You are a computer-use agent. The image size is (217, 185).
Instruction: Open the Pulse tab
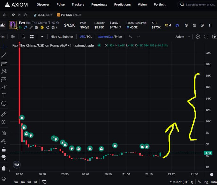(61, 4)
